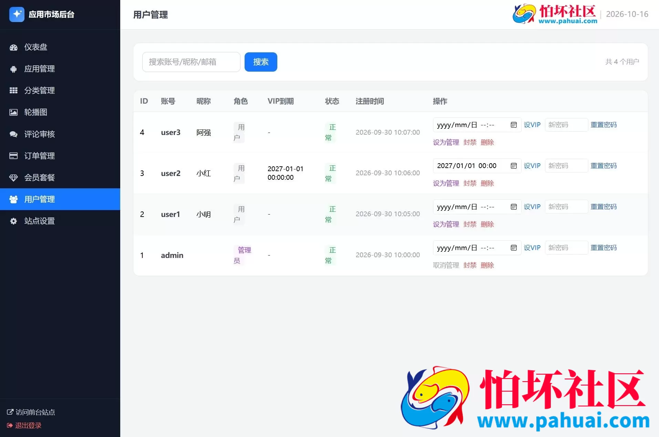Click 退出登录 link in the sidebar
This screenshot has width=659, height=437.
(x=24, y=426)
